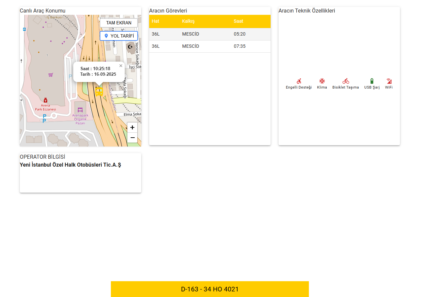Click Arenapark Organik Pazarı market icon
This screenshot has width=429, height=297.
(80, 110)
